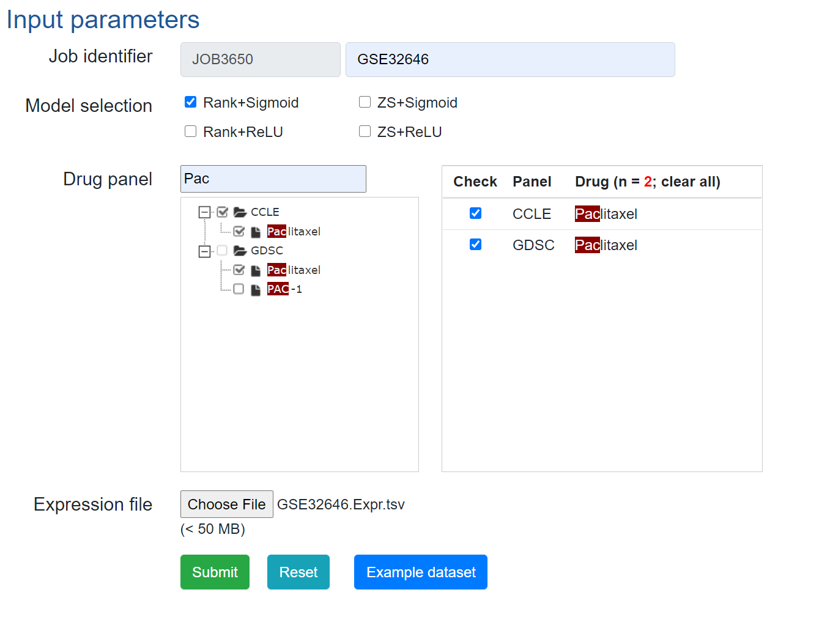Collapse the GDSC tree branch
819x617 pixels.
pyautogui.click(x=204, y=251)
